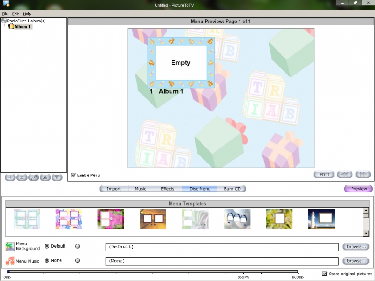Click the purple Preview button
Screen dimensions: 375x281
point(359,189)
